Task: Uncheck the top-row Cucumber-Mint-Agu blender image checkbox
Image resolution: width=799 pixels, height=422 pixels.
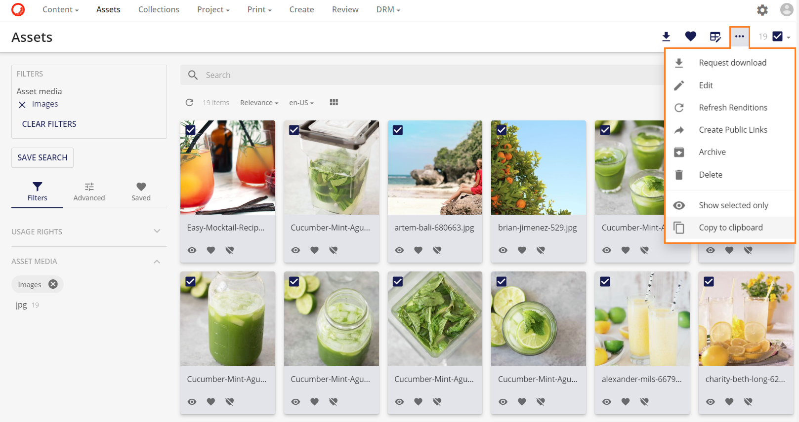Action: click(294, 130)
